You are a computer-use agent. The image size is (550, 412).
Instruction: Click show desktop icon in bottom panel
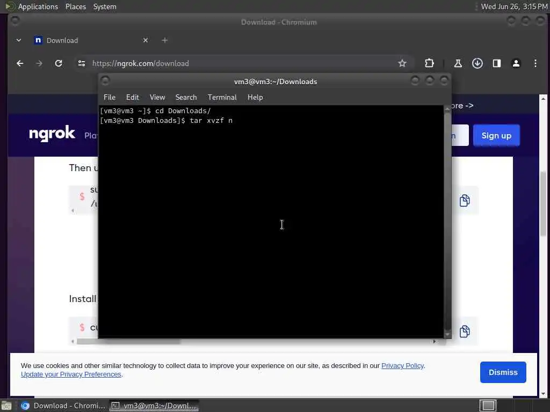pos(6,406)
